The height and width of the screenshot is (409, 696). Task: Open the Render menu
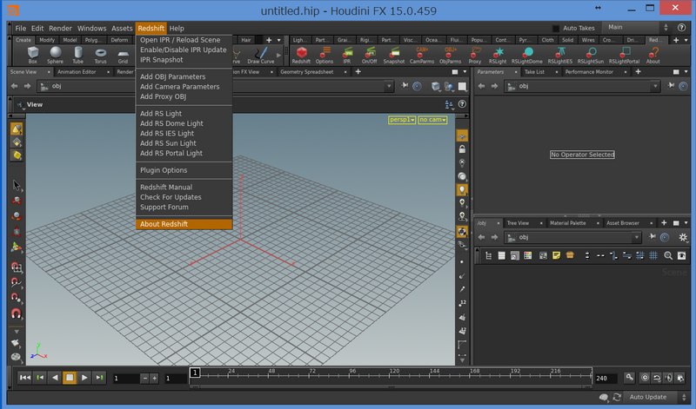(60, 29)
